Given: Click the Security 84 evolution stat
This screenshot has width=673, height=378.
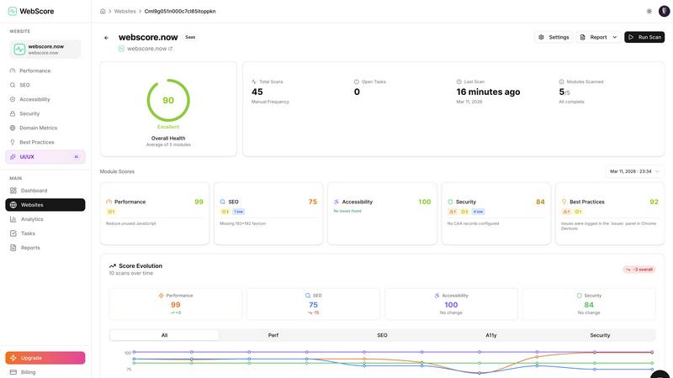Looking at the screenshot, I should (589, 304).
